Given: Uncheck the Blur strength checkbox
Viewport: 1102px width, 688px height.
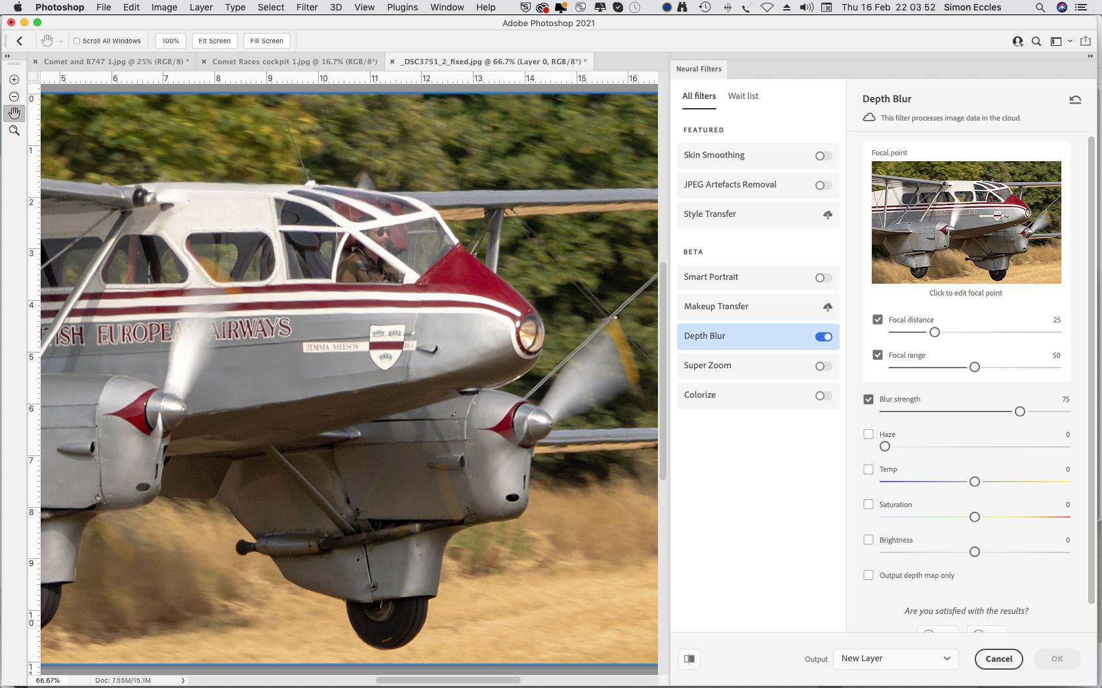Looking at the screenshot, I should tap(868, 399).
